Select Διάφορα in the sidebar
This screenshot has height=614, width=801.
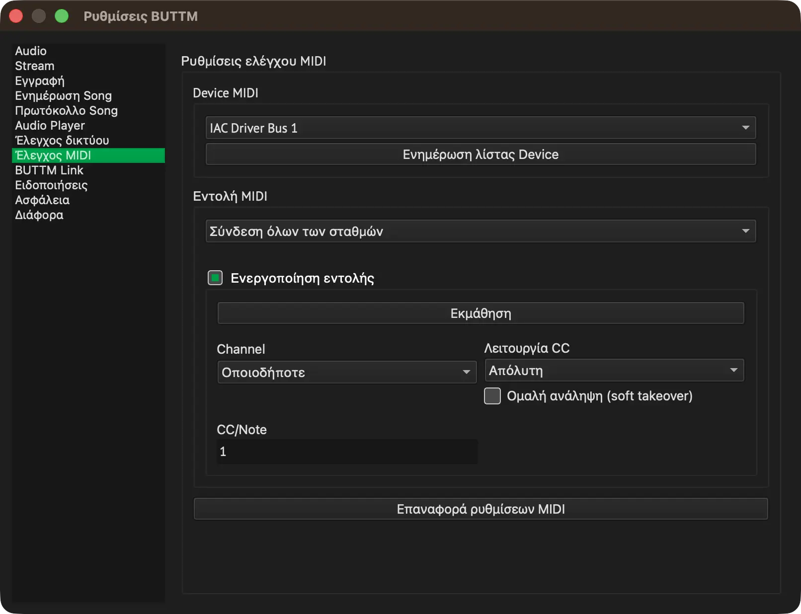point(88,215)
